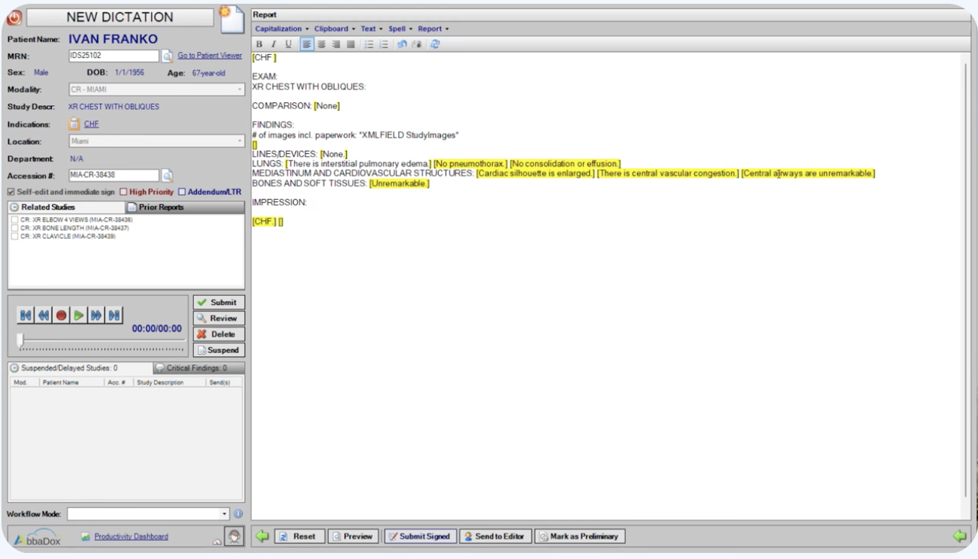The height and width of the screenshot is (559, 978).
Task: Click the Refresh icon in the report toolbar
Action: [x=435, y=44]
